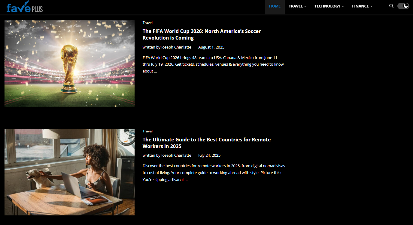
Task: Click the Fave Plus logo
Action: click(x=24, y=7)
